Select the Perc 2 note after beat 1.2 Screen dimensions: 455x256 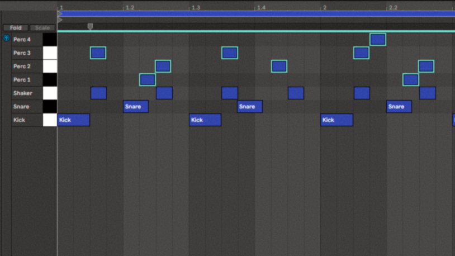click(163, 66)
